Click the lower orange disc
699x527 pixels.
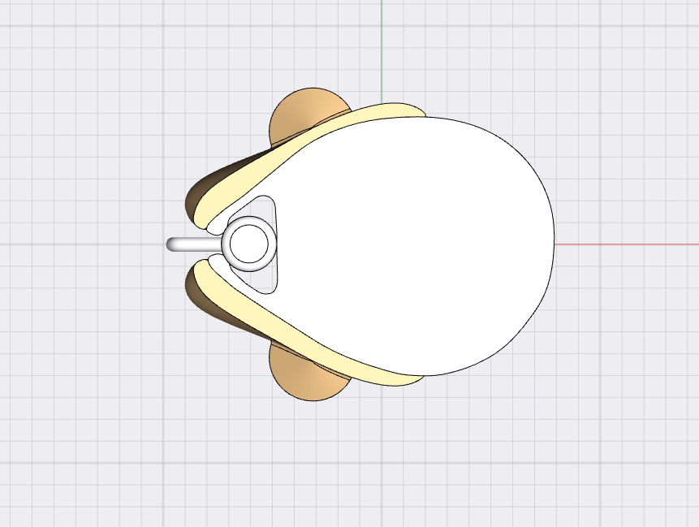[x=304, y=378]
